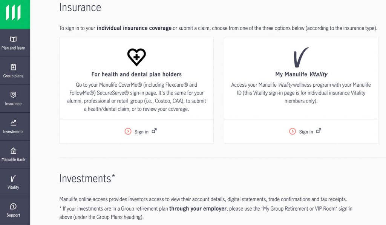Click Sign in for My Manulife Vitality

[306, 132]
